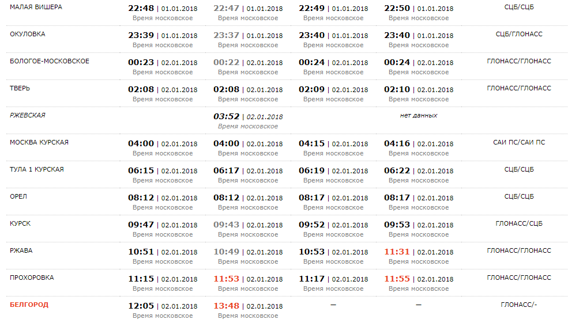Select the ПРОХОРОВКА station name

coord(32,278)
